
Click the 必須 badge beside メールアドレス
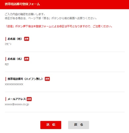click(x=29, y=99)
